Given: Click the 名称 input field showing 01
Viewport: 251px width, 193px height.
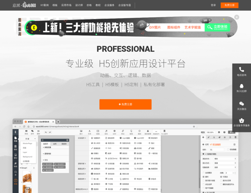Looking at the screenshot, I should click(217, 150).
